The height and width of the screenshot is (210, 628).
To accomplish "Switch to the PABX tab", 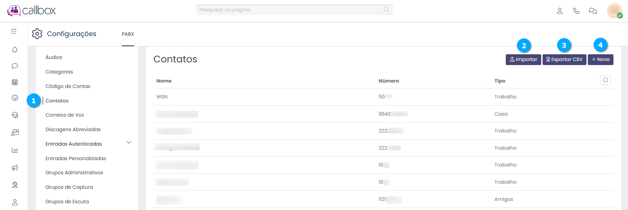I will tap(128, 34).
